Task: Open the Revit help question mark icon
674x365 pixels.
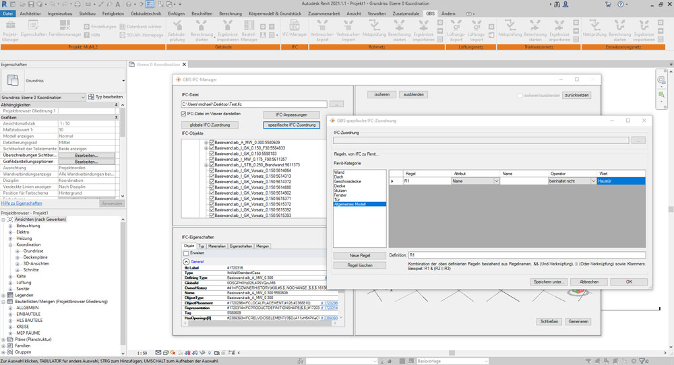Action: 620,4
